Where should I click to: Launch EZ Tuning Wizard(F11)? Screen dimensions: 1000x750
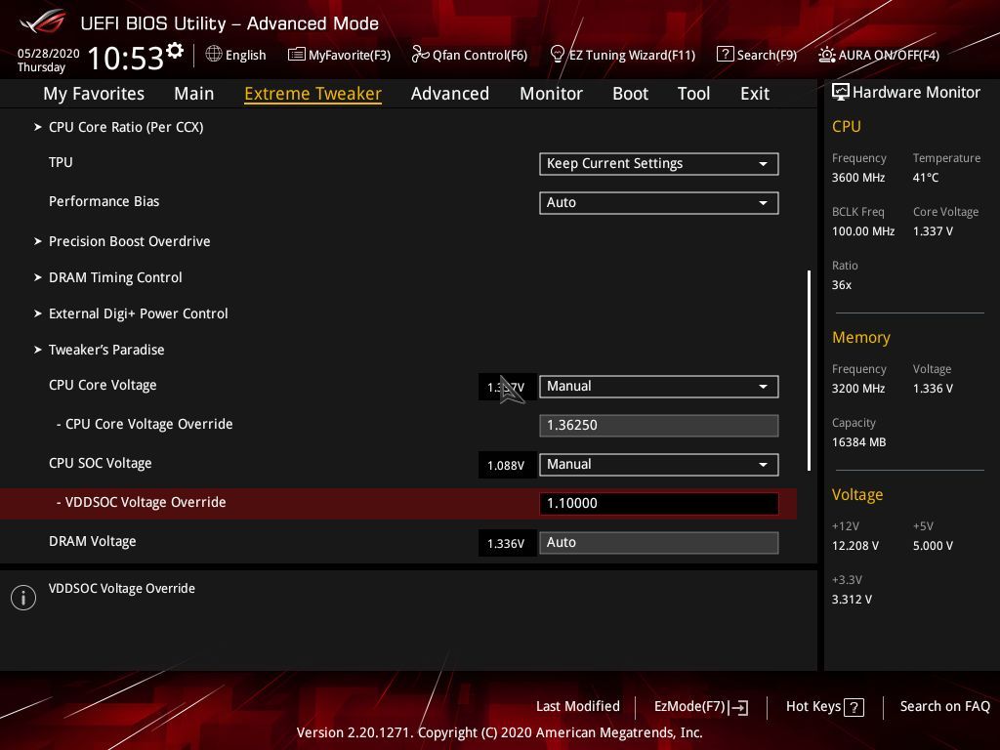coord(632,55)
